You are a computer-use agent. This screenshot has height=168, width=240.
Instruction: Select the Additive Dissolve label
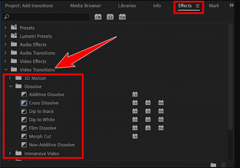click(47, 94)
